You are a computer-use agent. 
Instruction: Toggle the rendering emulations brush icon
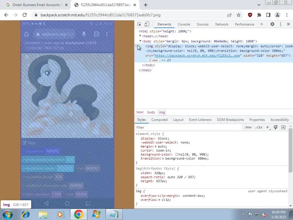click(276, 127)
